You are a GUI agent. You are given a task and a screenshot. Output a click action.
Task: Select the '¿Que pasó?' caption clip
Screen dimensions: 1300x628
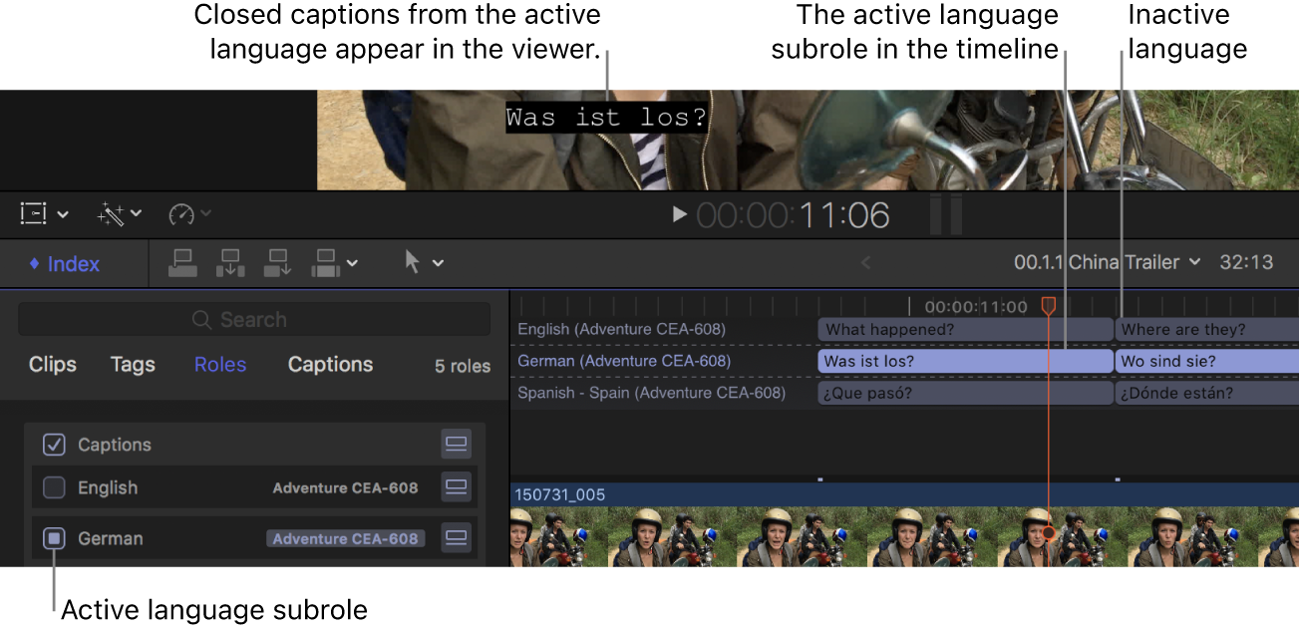(x=965, y=393)
